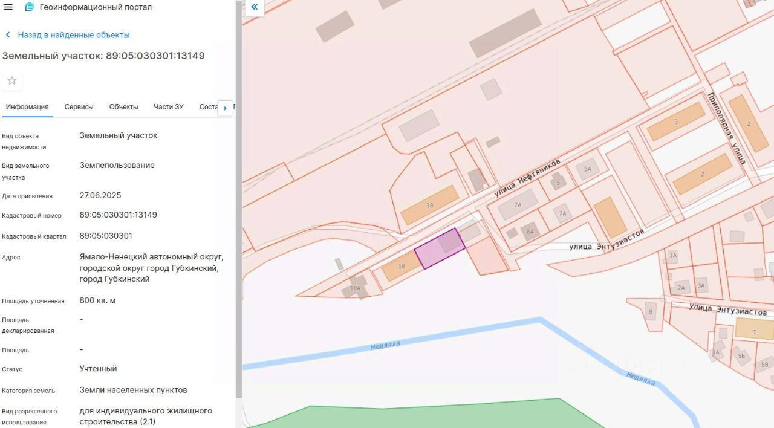Click building 10A on the map
774x428 pixels.
(355, 288)
